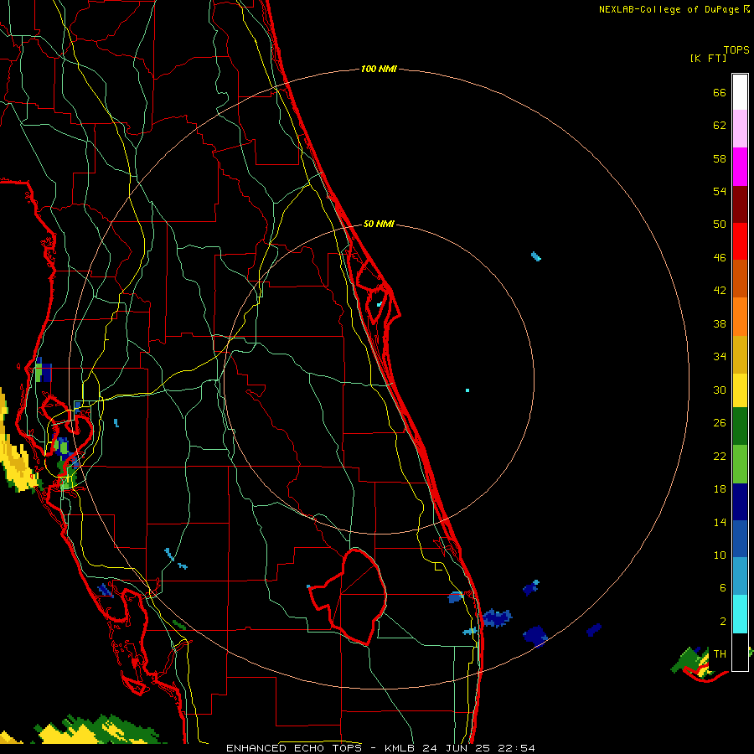Click the '58' legend value
This screenshot has height=754, width=754.
tap(720, 158)
